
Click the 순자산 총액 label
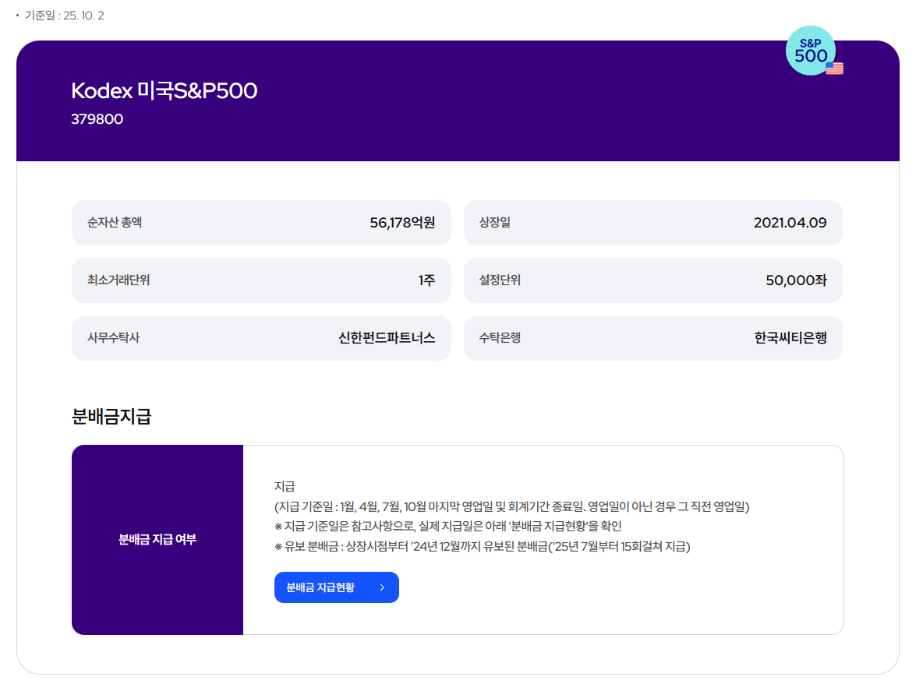115,222
